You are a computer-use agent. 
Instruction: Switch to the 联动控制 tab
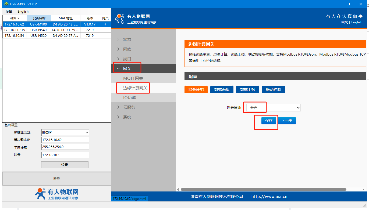[273, 89]
